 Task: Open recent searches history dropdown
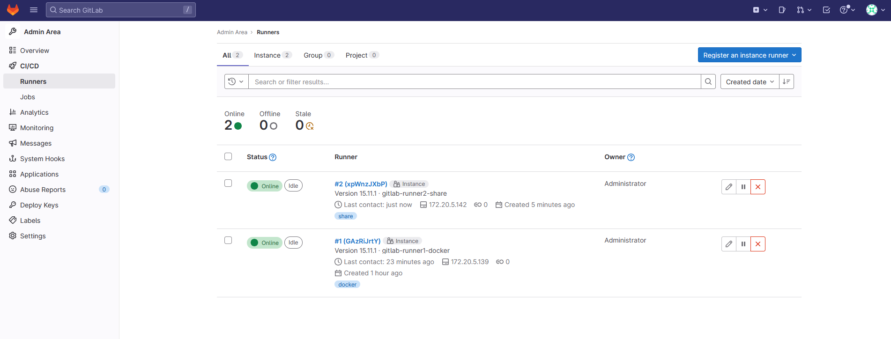click(236, 81)
